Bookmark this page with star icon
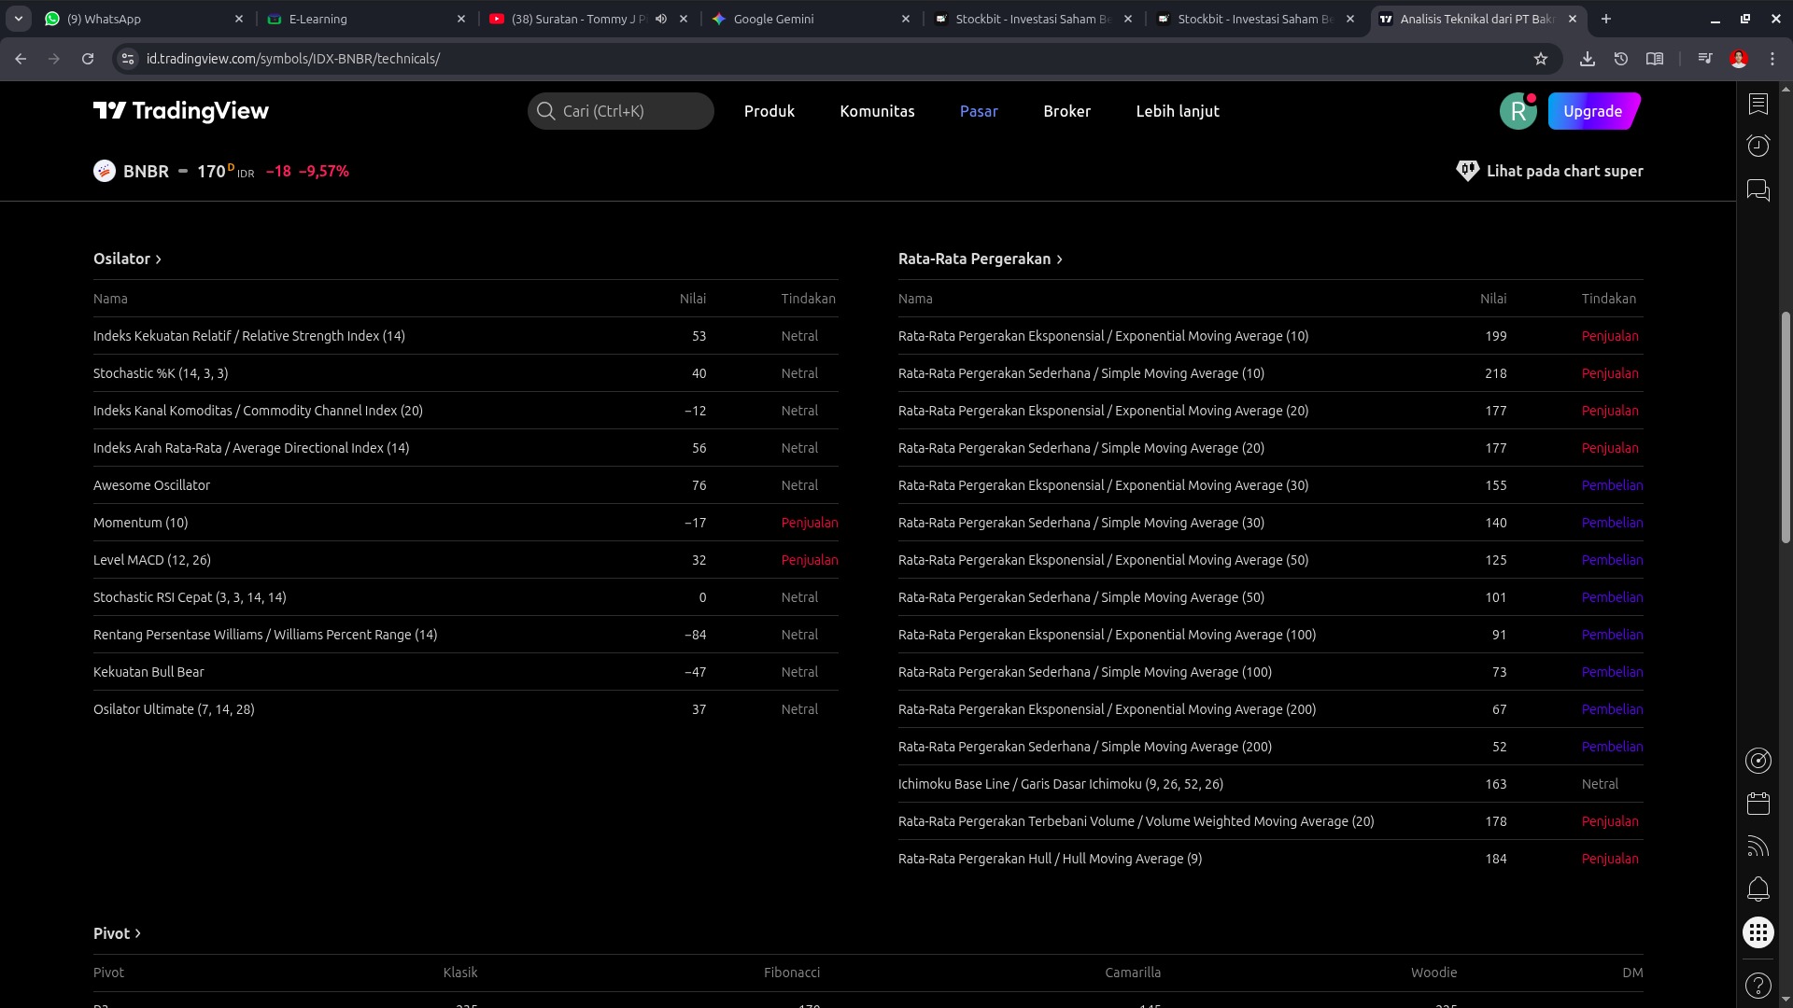 point(1541,59)
